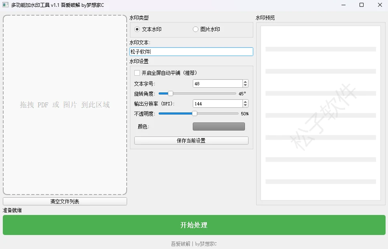Click the application icon in the title bar
This screenshot has height=249, width=388.
(x=6, y=5)
